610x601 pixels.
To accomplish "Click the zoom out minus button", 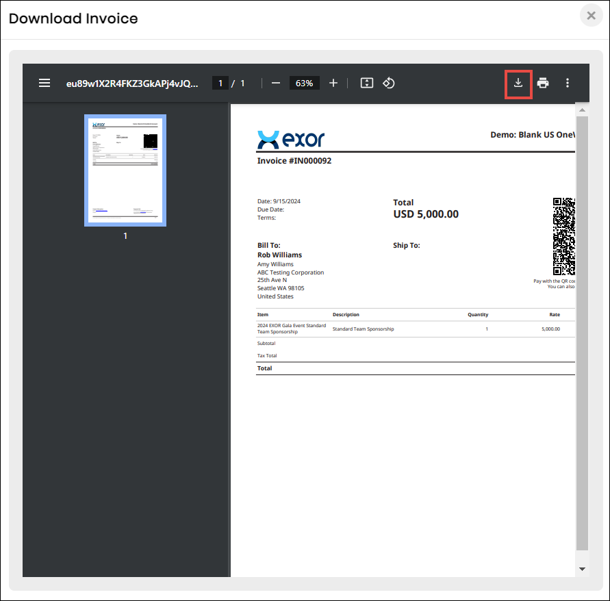I will point(276,83).
